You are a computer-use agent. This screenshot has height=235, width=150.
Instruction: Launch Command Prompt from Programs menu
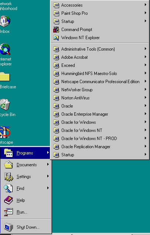click(100, 30)
